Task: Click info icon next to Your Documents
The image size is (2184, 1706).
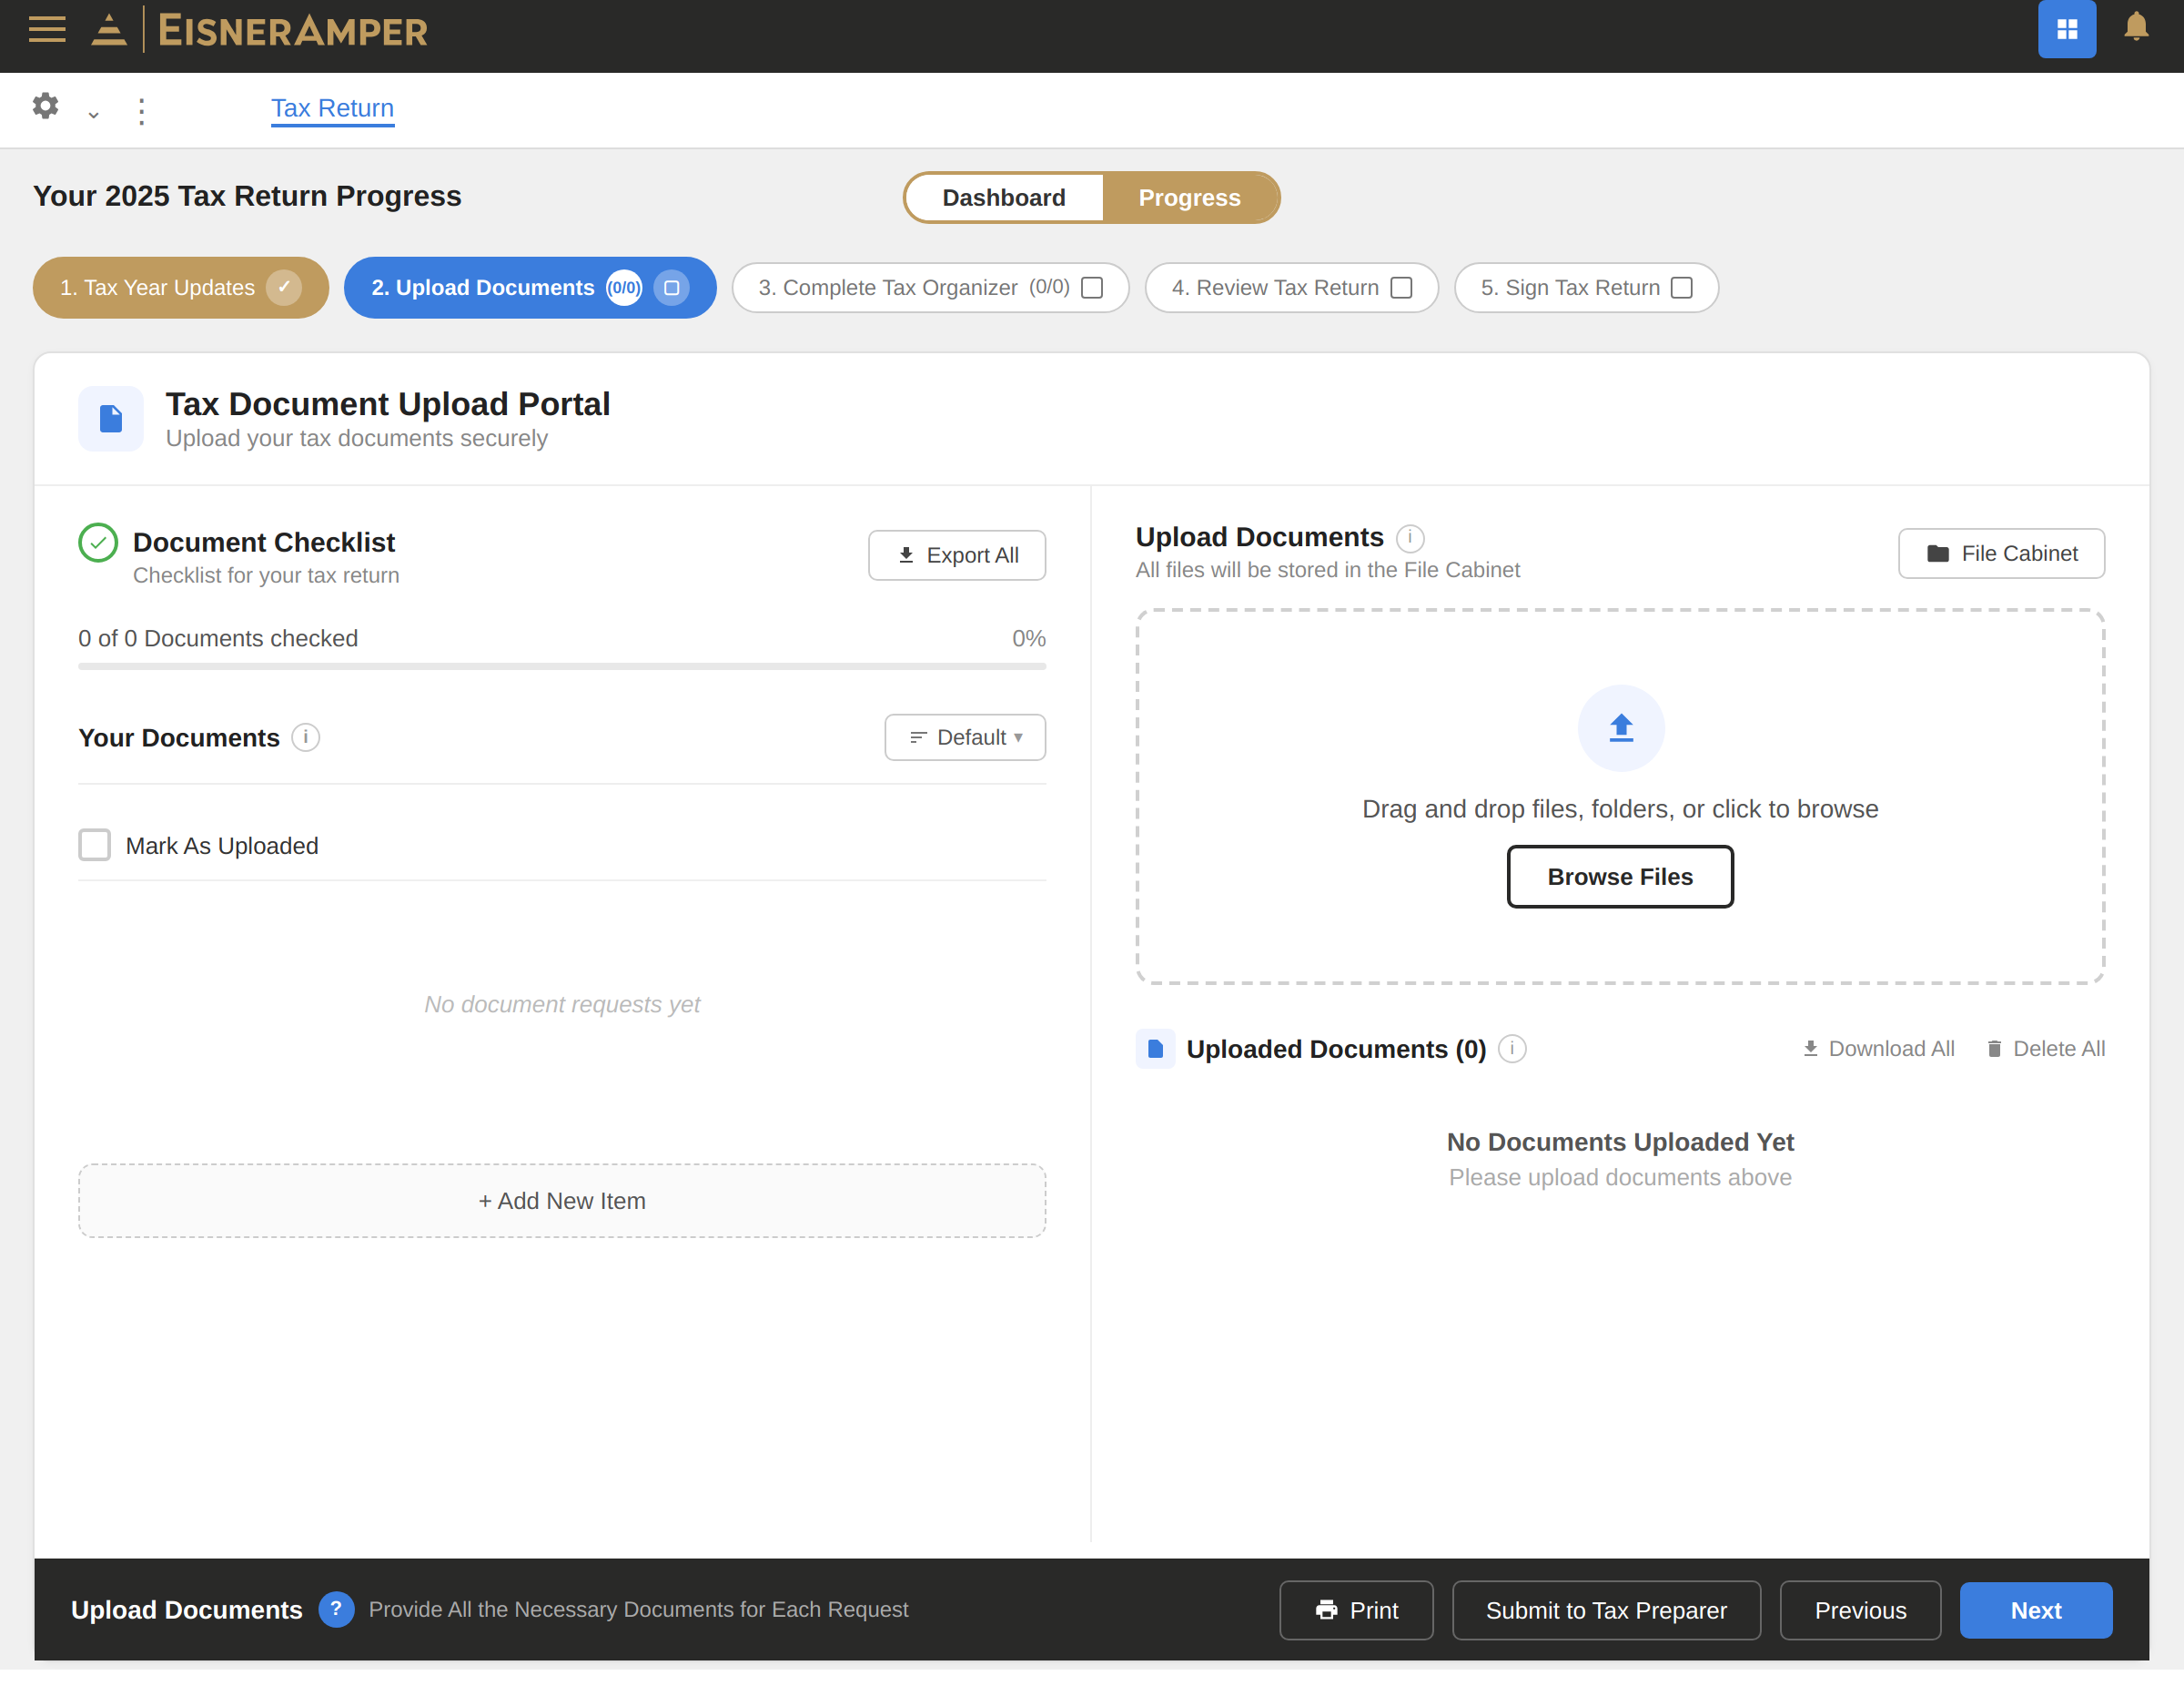Action: pyautogui.click(x=305, y=737)
